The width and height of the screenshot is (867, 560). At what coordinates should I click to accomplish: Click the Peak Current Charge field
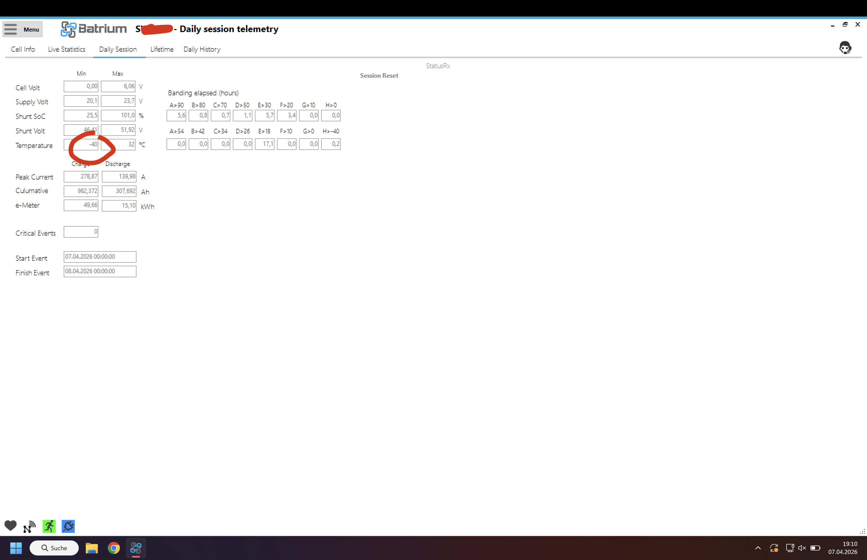pos(81,177)
